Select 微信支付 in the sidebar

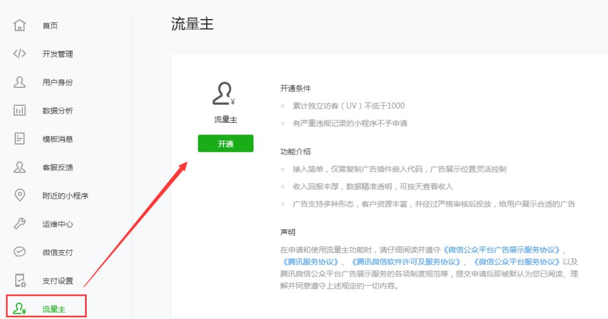[58, 253]
